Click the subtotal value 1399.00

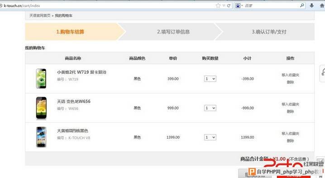click(x=248, y=137)
